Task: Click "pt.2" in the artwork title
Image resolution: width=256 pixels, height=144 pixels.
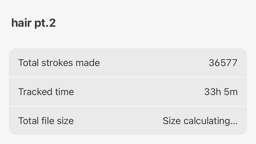Action: pyautogui.click(x=45, y=23)
